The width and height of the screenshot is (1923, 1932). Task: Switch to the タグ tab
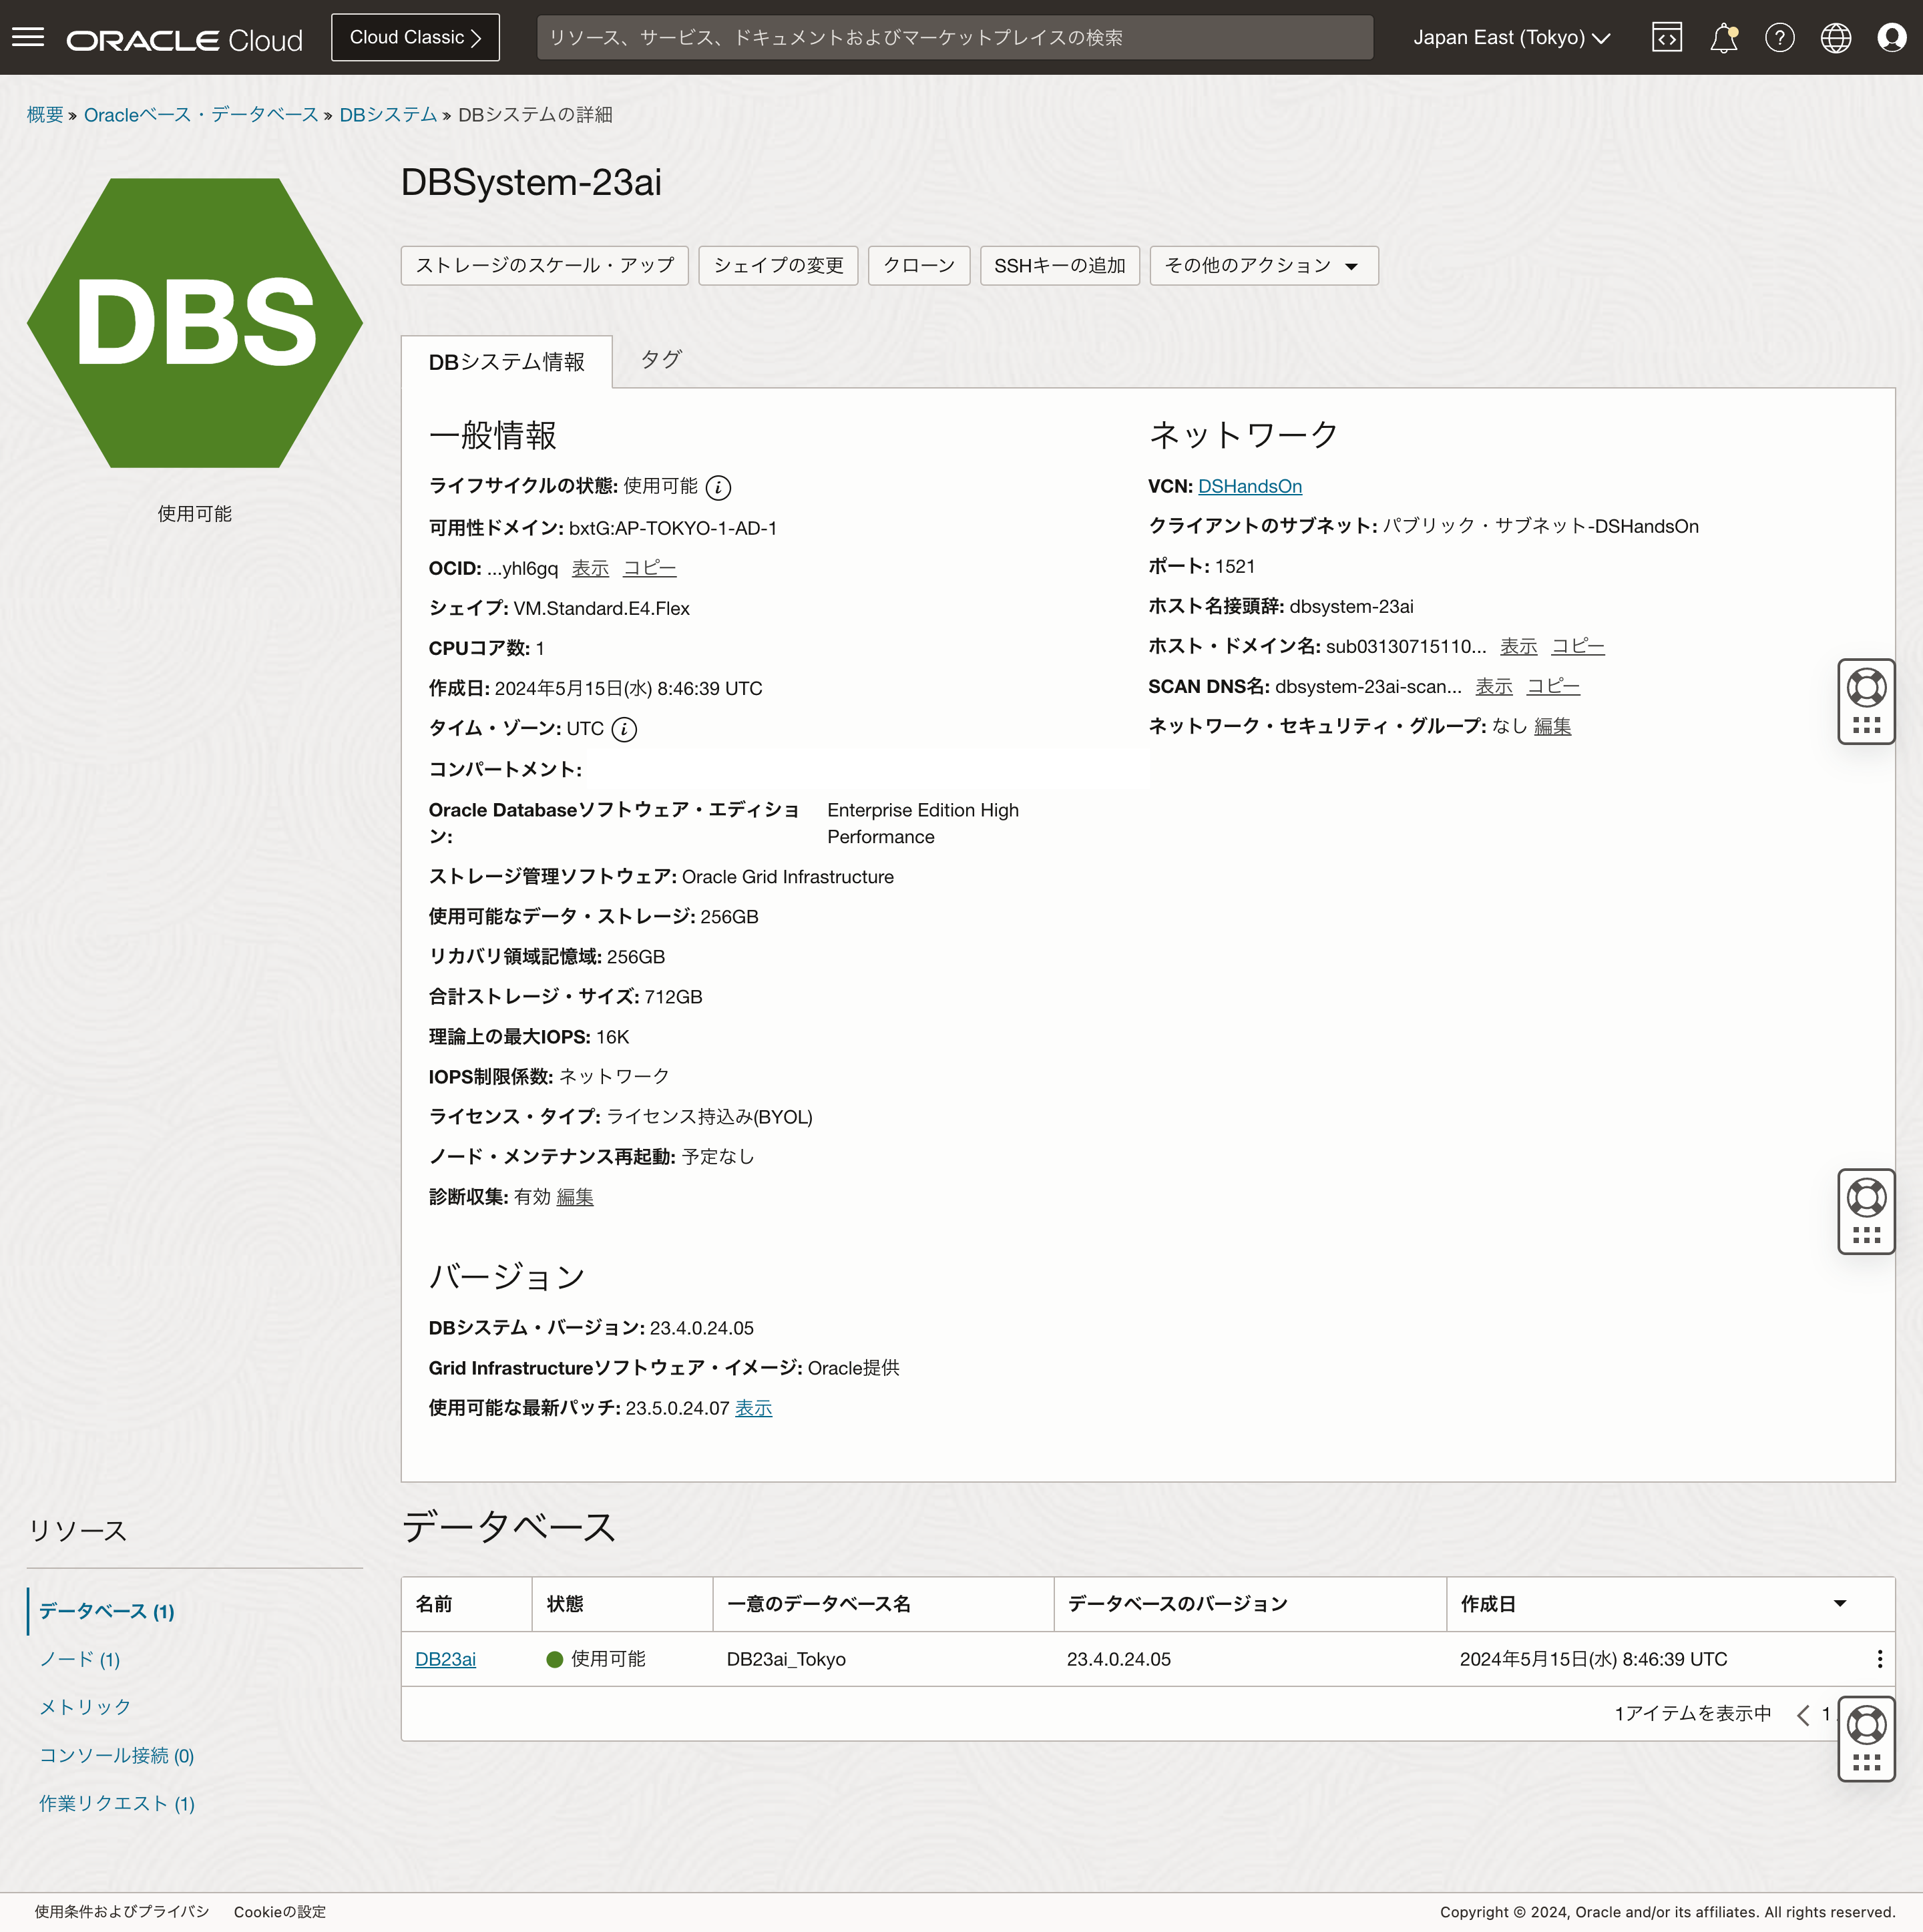click(x=660, y=360)
